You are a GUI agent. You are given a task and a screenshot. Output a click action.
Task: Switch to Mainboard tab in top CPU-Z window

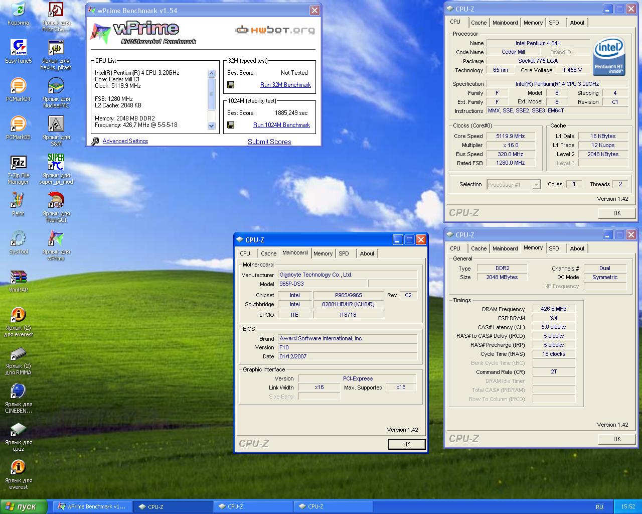coord(505,23)
